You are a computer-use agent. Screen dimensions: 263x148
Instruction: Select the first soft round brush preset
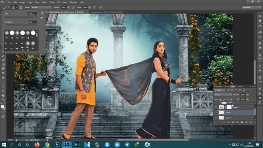click(7, 33)
